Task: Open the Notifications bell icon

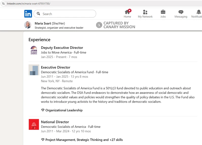Action: 199,12
